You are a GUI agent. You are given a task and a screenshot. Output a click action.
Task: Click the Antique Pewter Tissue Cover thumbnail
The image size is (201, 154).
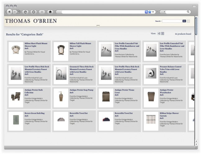(x=106, y=98)
